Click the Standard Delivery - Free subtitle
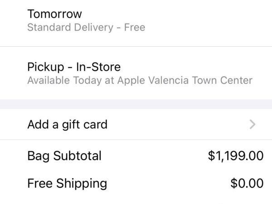The width and height of the screenshot is (272, 204). [86, 27]
